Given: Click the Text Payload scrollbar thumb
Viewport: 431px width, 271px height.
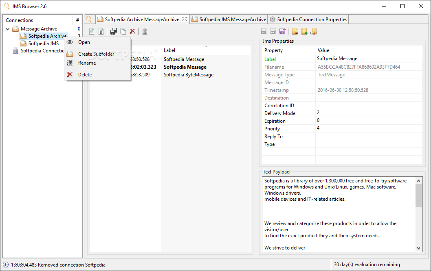Looking at the screenshot, I should pos(418,195).
